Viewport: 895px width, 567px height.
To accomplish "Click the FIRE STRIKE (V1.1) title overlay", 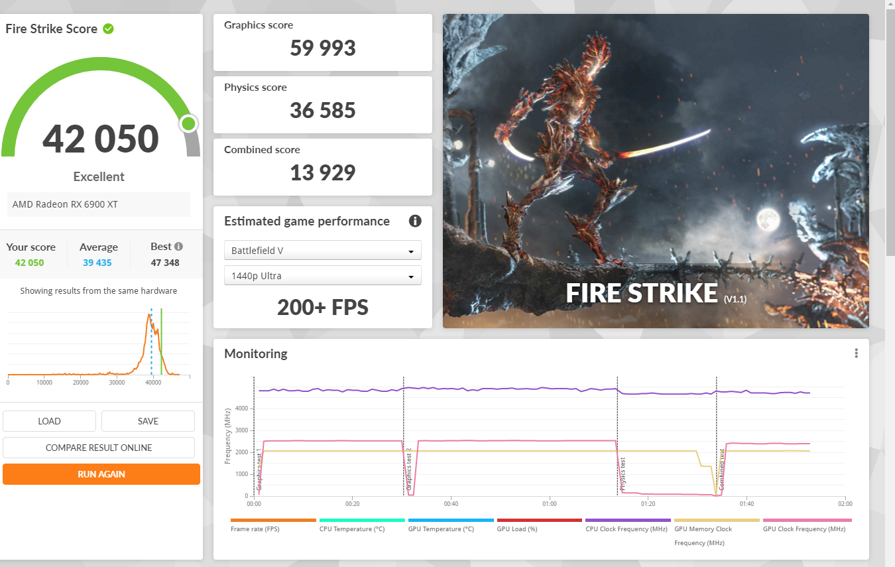I will click(656, 293).
